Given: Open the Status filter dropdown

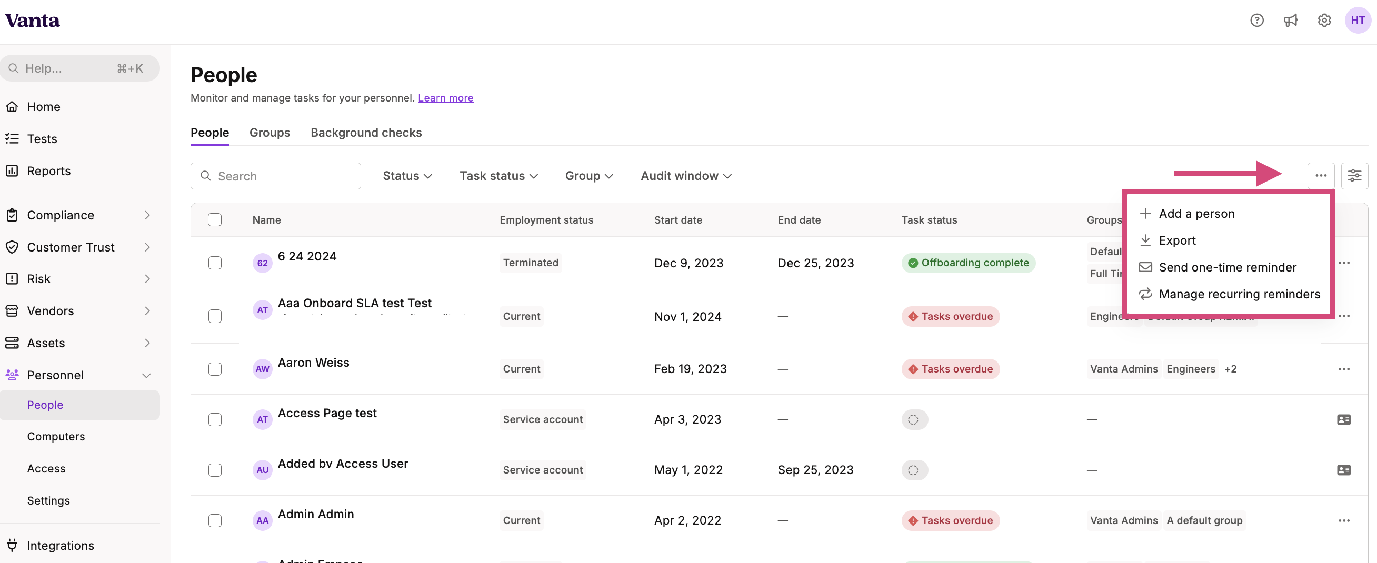Looking at the screenshot, I should 407,176.
